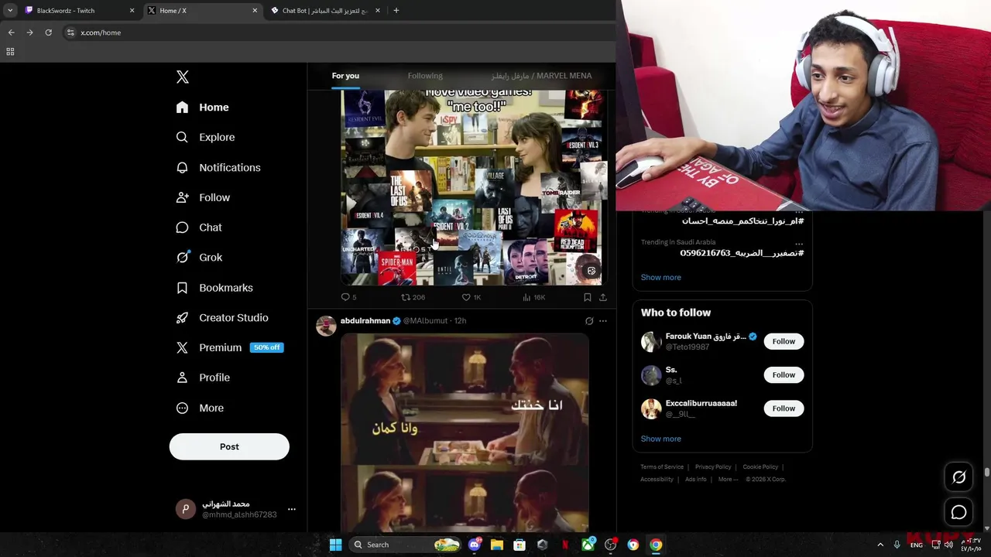The image size is (991, 557).
Task: Follow Farouk Yuan
Action: pos(784,341)
